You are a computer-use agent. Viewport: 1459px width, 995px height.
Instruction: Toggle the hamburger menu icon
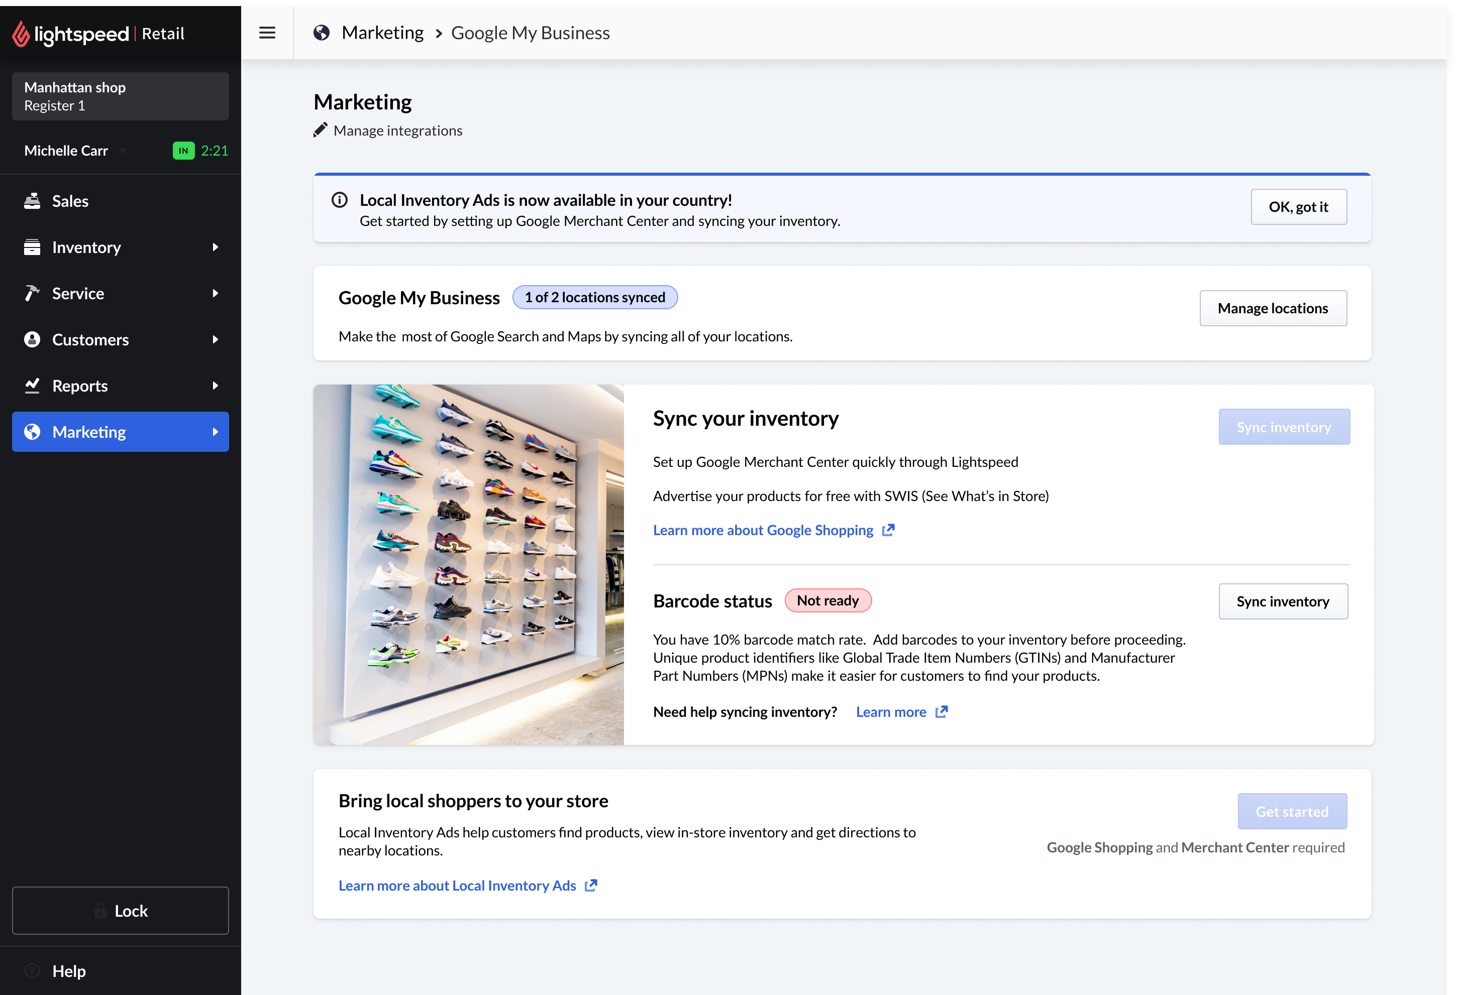click(x=267, y=33)
